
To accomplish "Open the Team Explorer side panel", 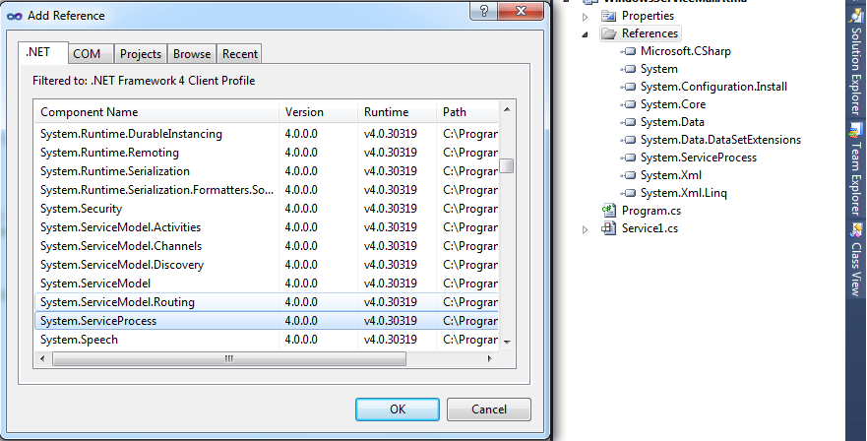I will 855,168.
